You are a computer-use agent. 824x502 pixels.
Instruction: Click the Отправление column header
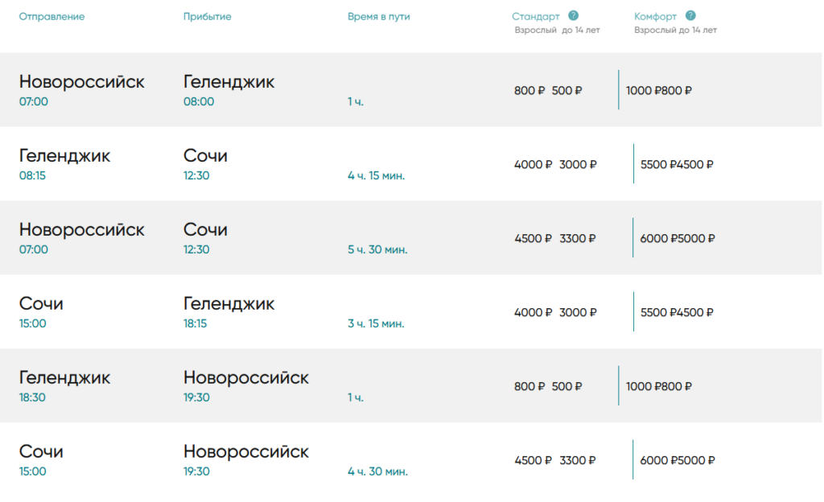(x=51, y=16)
